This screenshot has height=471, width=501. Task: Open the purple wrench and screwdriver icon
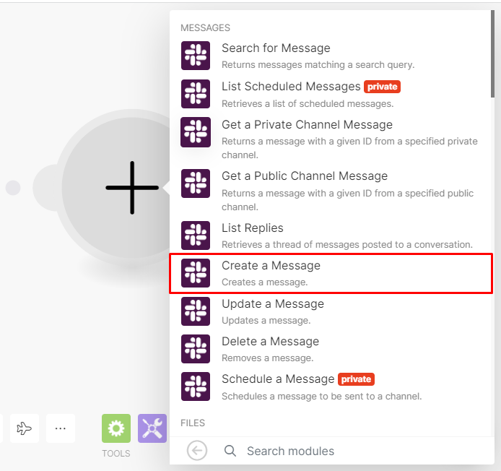152,428
